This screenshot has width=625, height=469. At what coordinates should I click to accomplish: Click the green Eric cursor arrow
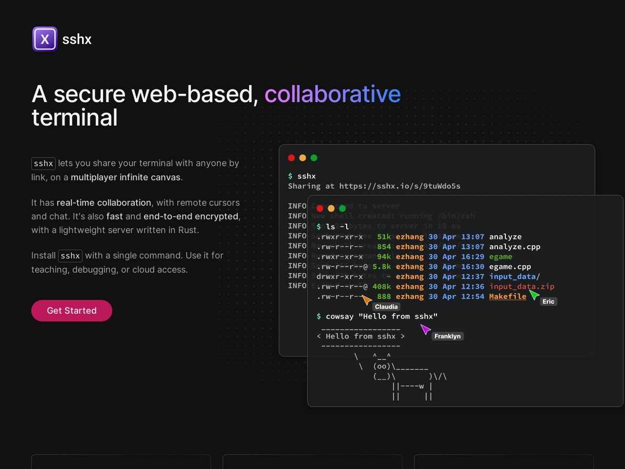(x=534, y=295)
